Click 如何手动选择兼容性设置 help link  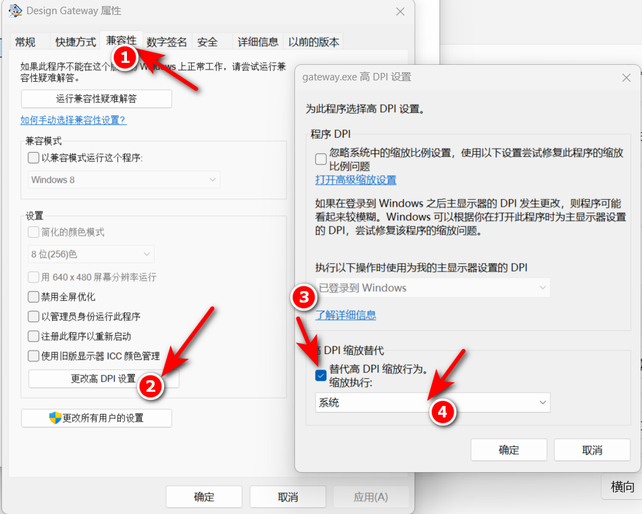[74, 120]
